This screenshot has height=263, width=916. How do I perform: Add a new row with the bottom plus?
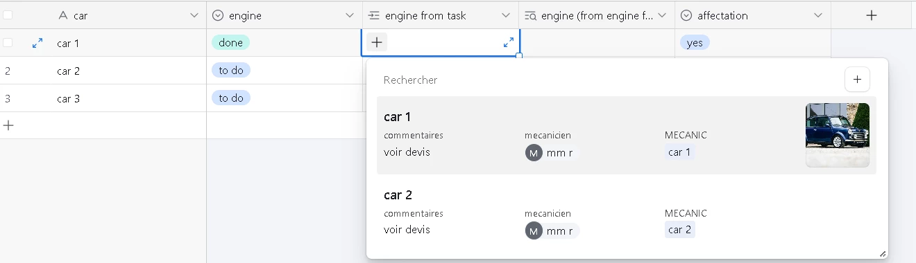point(8,125)
